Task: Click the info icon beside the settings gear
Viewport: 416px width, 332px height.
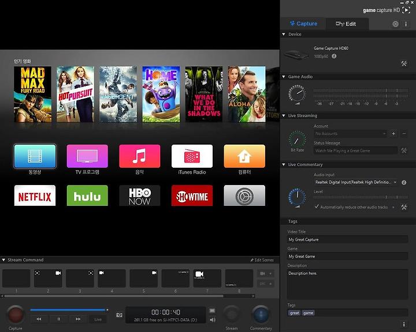Action: click(406, 24)
